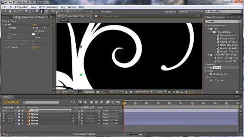Viewport: 244px width, 137px height.
Task: Click the Fill effect Reset link
Action: pos(34,24)
